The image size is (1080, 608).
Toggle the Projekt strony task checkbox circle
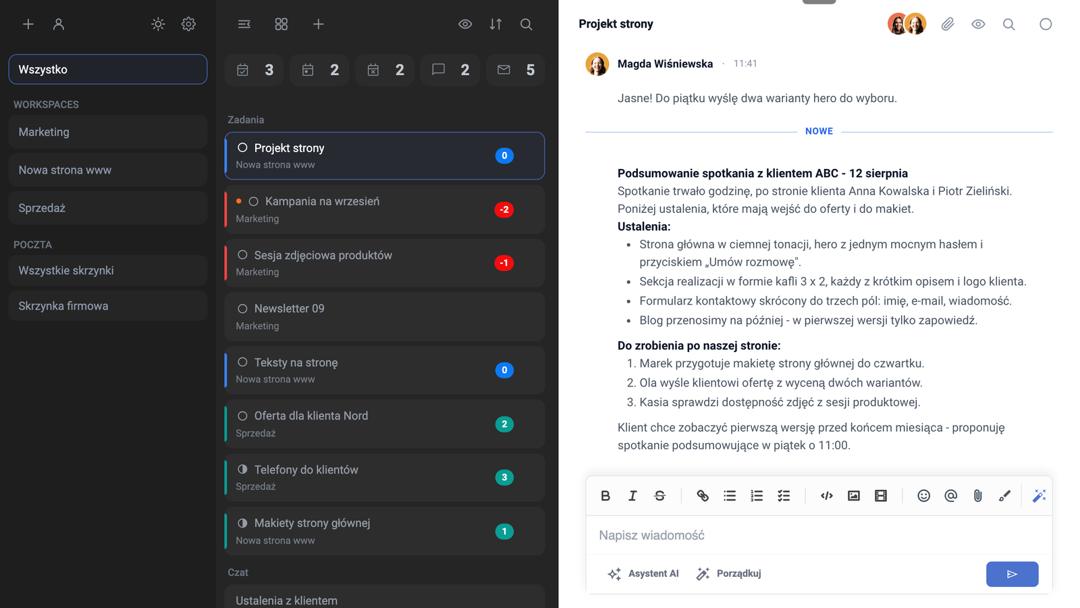(x=242, y=147)
